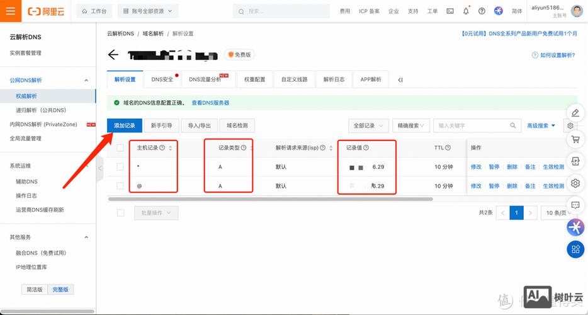Click the floating support service icon
The width and height of the screenshot is (588, 315).
(575, 161)
